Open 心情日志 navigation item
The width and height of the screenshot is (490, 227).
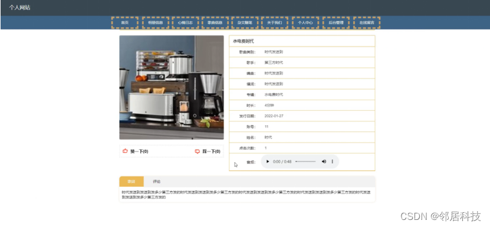[x=185, y=23]
